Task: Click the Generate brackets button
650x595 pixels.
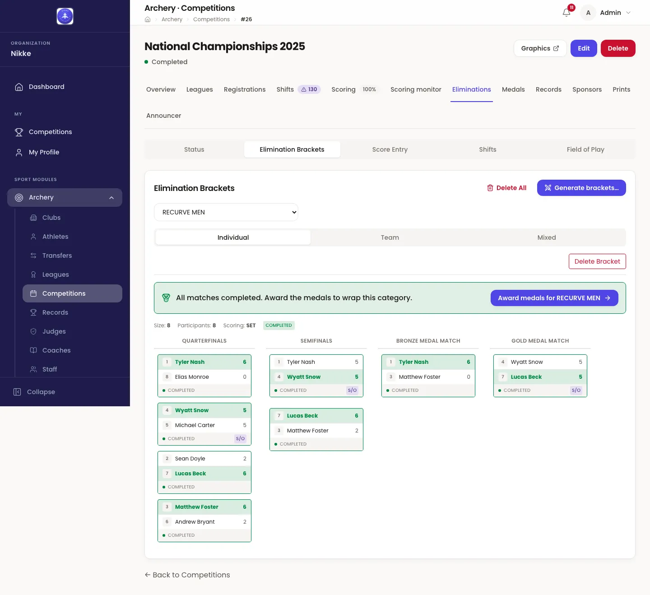Action: tap(581, 188)
